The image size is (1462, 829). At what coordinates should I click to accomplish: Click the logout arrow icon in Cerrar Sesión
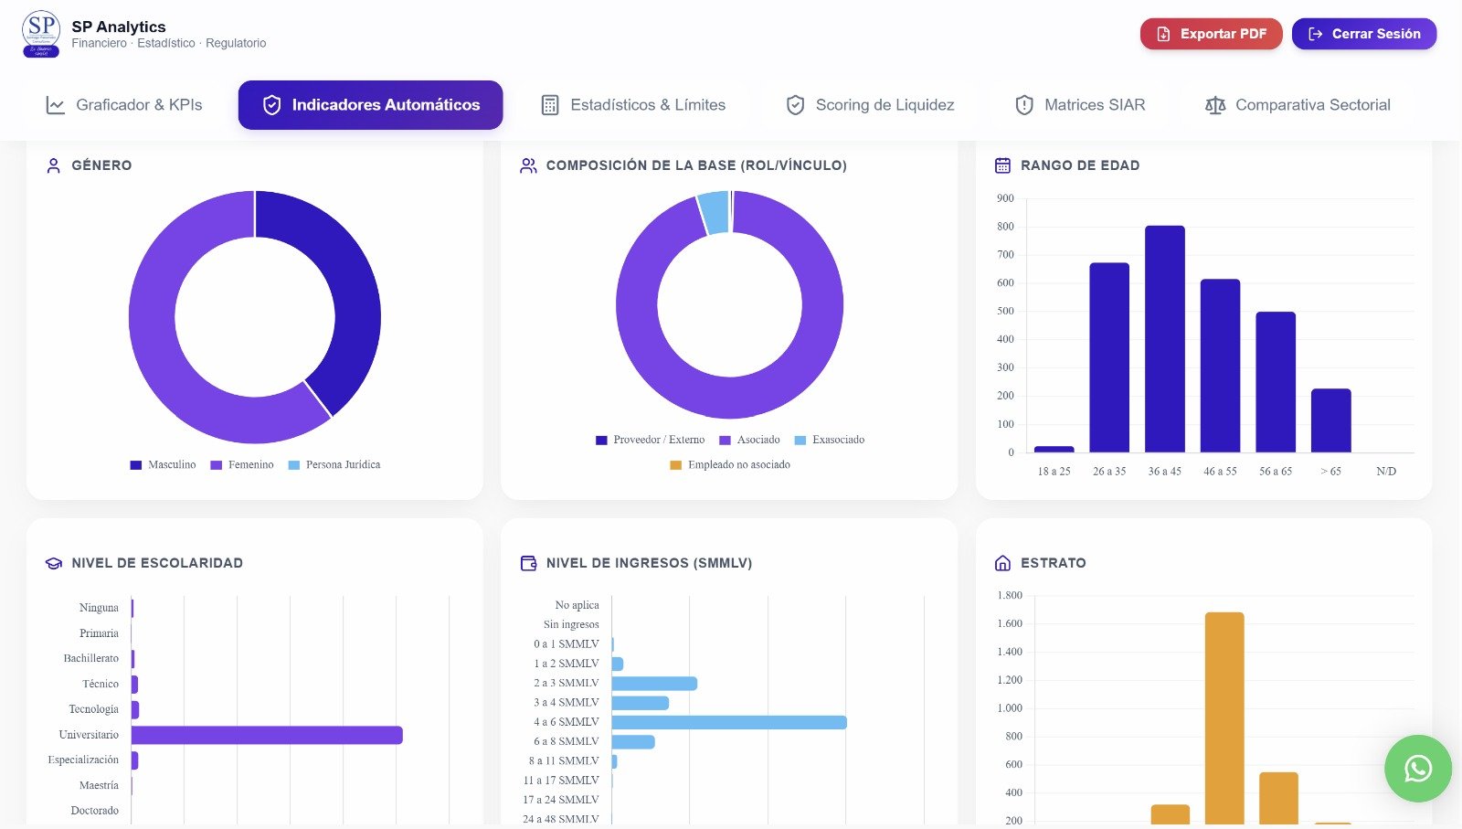tap(1315, 34)
